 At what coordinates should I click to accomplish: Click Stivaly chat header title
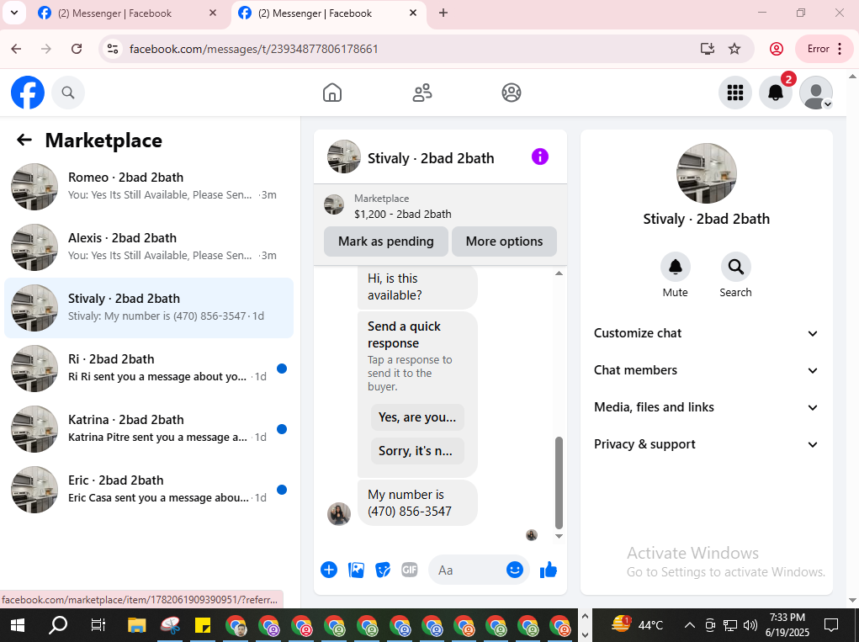point(431,158)
